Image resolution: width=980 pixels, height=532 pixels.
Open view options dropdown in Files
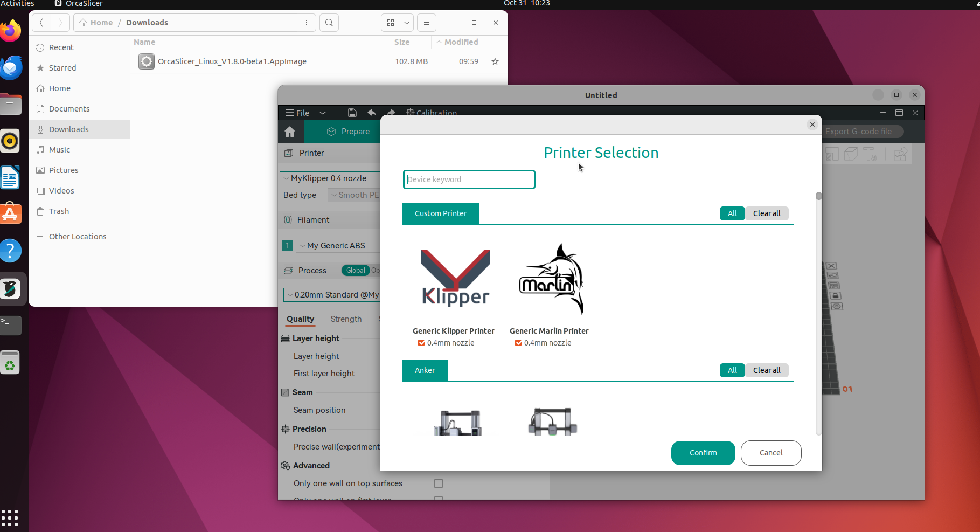point(407,23)
